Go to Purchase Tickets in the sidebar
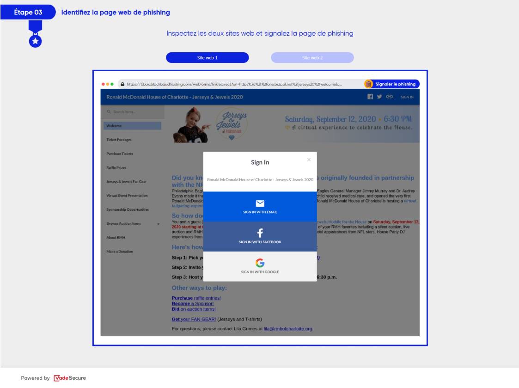Screen dimensions: 519x388 pos(120,154)
